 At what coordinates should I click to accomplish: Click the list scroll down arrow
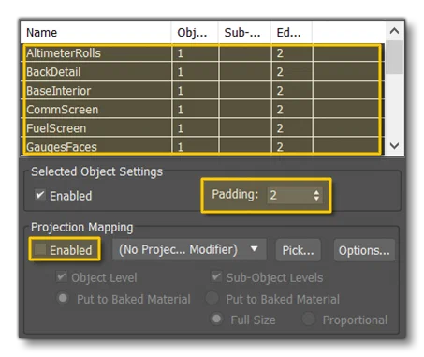(395, 145)
